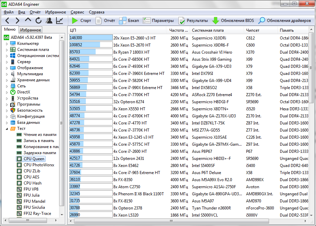Expand the Хранение данных tree node
This screenshot has width=316, height=226.
pyautogui.click(x=7, y=80)
